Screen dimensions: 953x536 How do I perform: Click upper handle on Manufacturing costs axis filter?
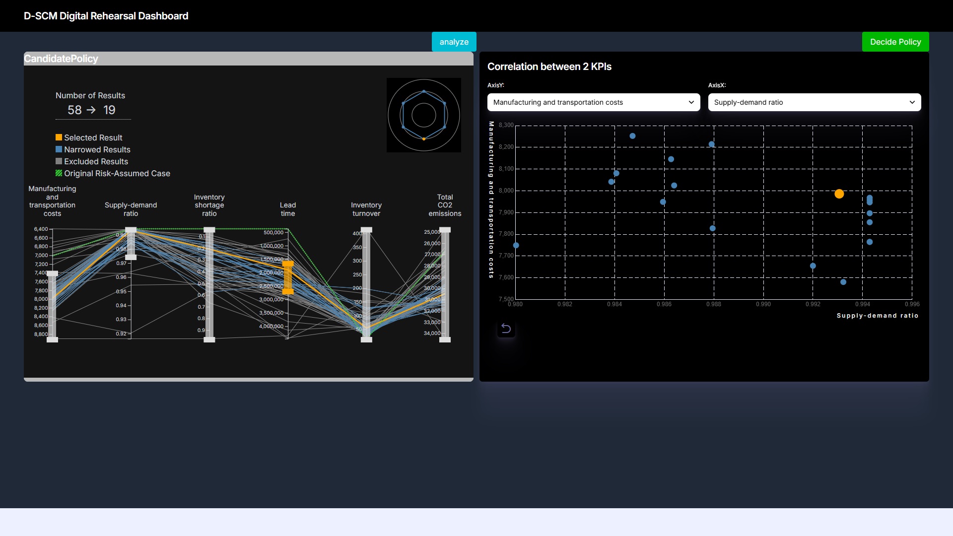tap(52, 273)
